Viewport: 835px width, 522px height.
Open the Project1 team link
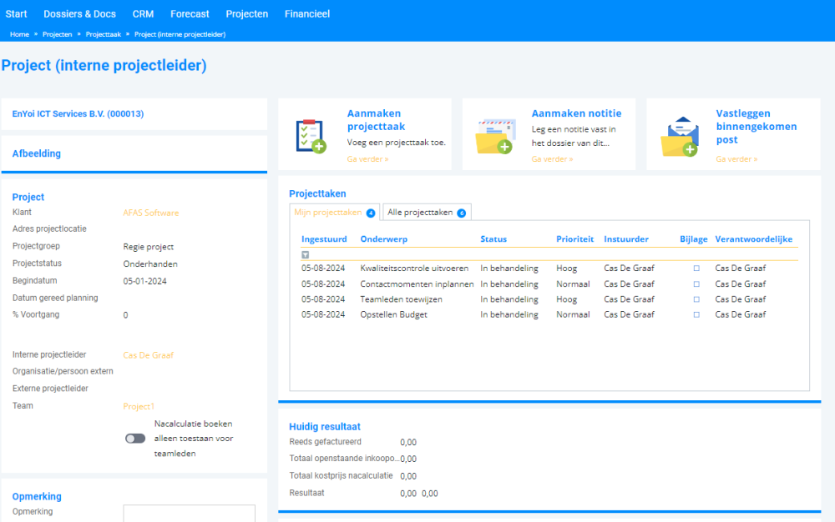(139, 406)
